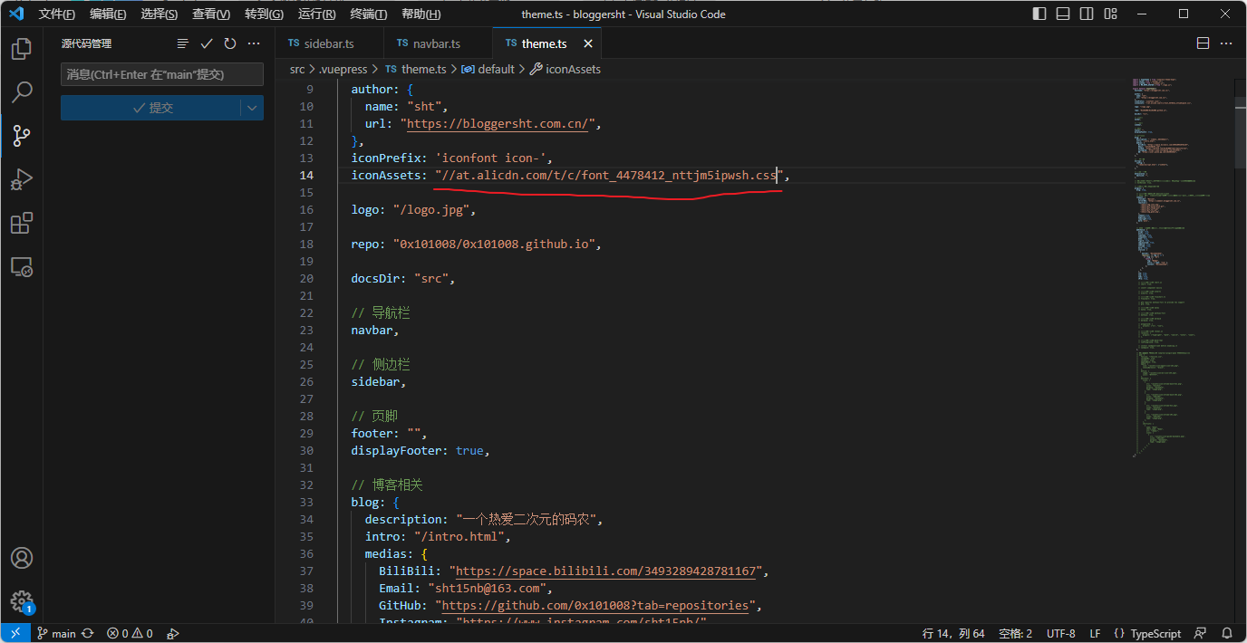Click the refresh icon in source control header

230,43
